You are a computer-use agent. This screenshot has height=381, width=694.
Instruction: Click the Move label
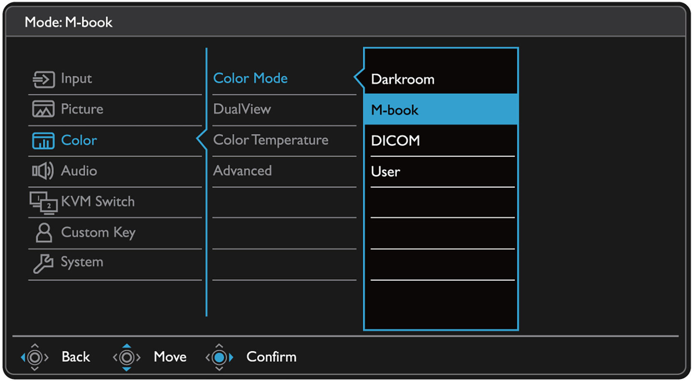[x=170, y=357]
